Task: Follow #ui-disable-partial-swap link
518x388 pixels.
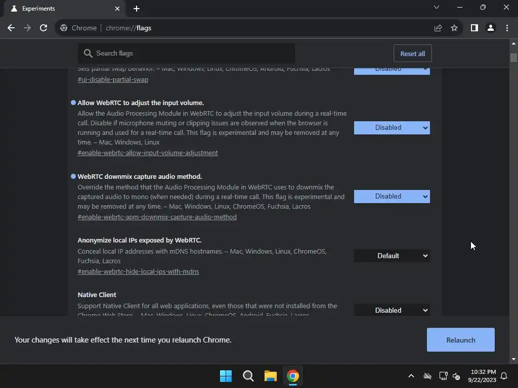Action: point(113,79)
